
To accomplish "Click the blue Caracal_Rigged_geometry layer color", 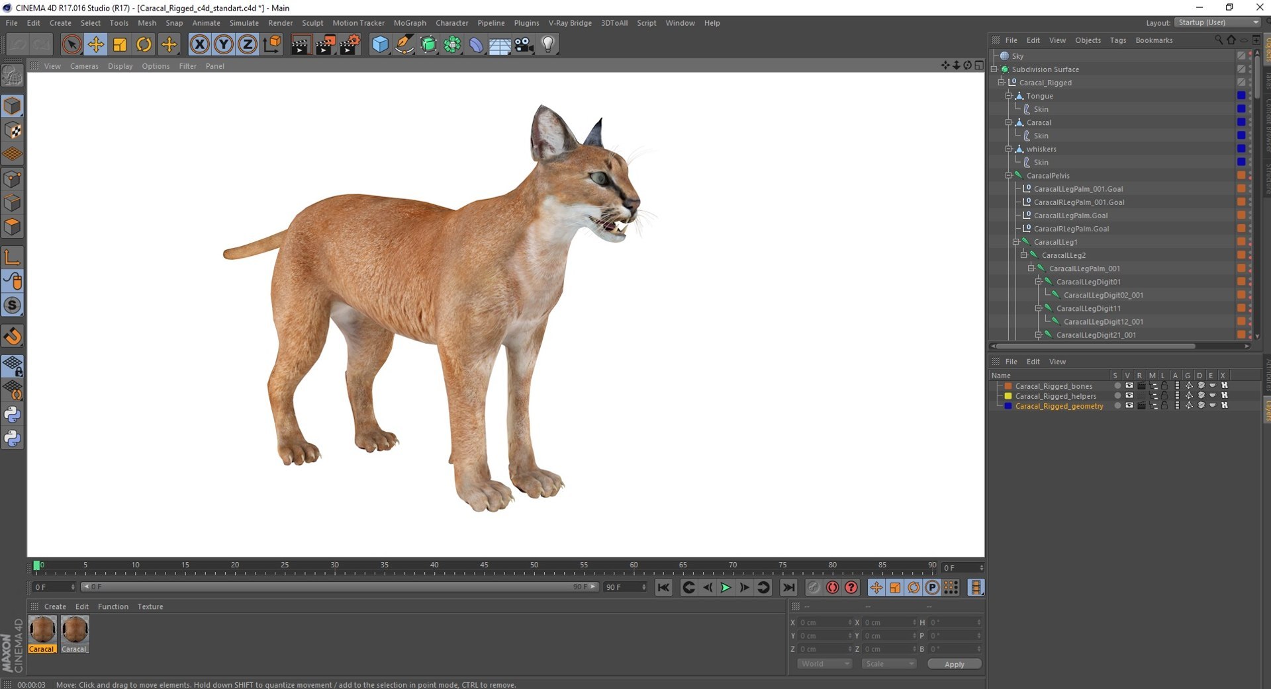I will (x=1008, y=405).
